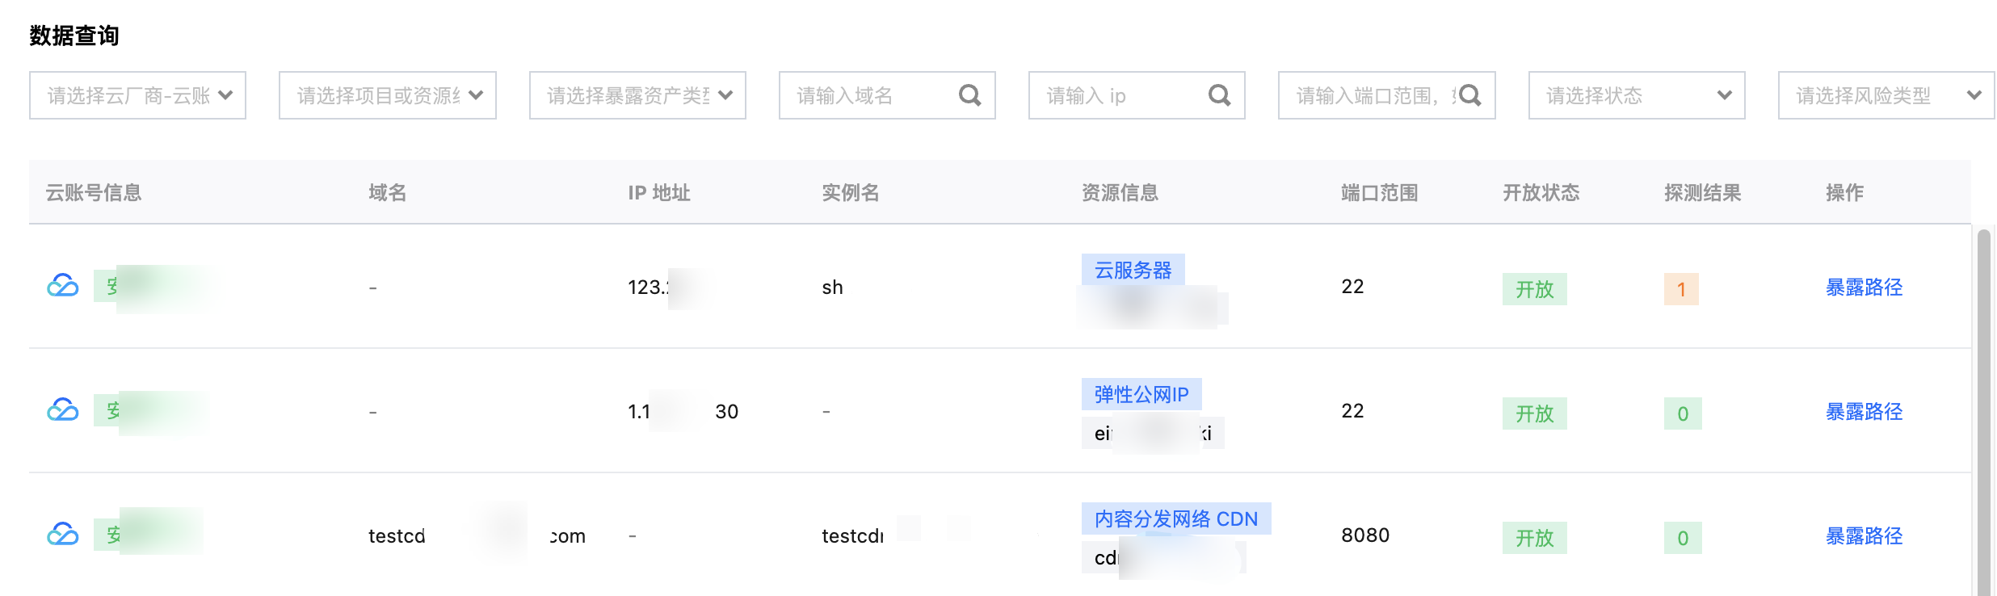
Task: Click the search icon in the port range field
Action: [x=1470, y=95]
